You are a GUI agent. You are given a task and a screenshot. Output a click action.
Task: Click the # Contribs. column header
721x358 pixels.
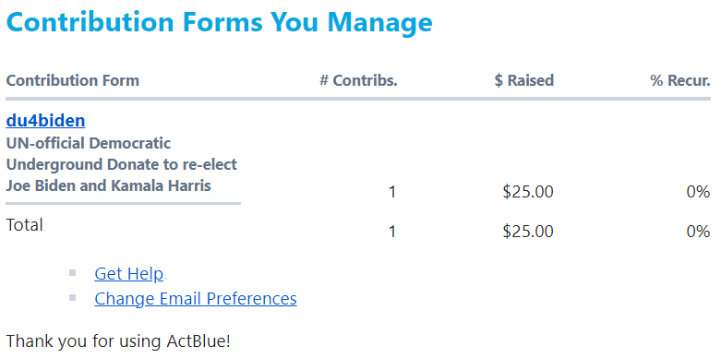(x=359, y=81)
